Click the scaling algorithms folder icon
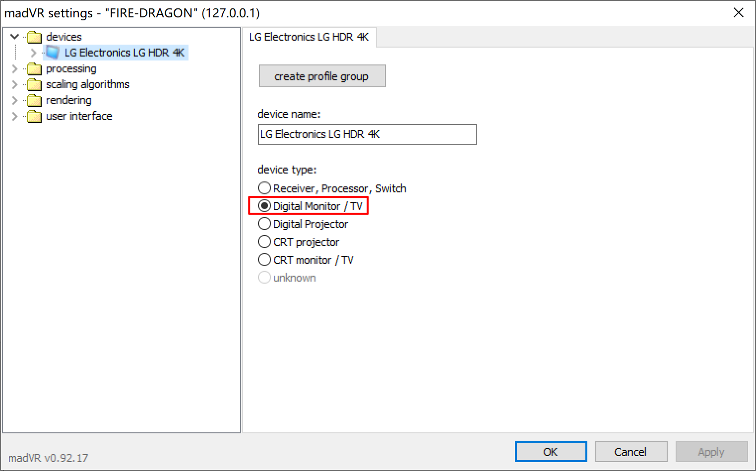The width and height of the screenshot is (756, 471). pyautogui.click(x=34, y=84)
